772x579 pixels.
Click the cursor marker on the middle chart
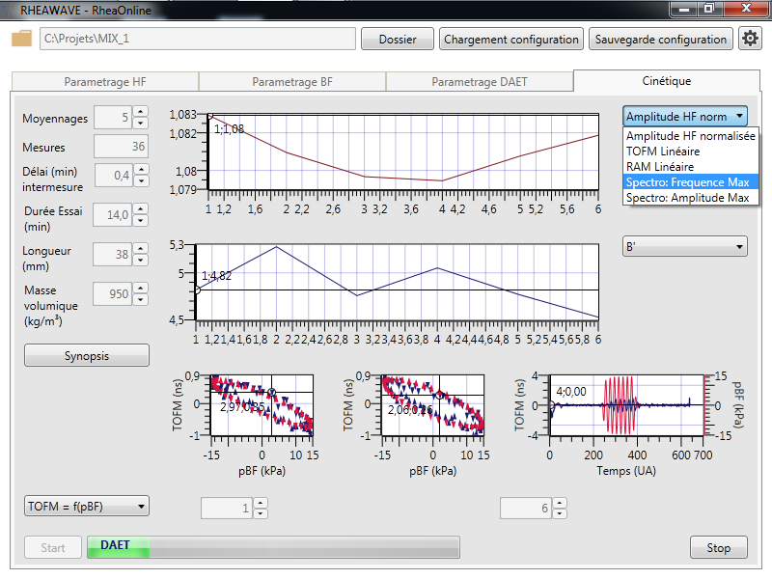coord(197,290)
